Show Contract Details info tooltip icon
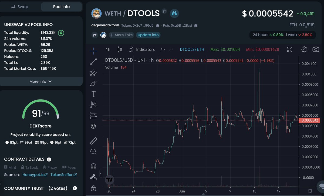 point(49,159)
